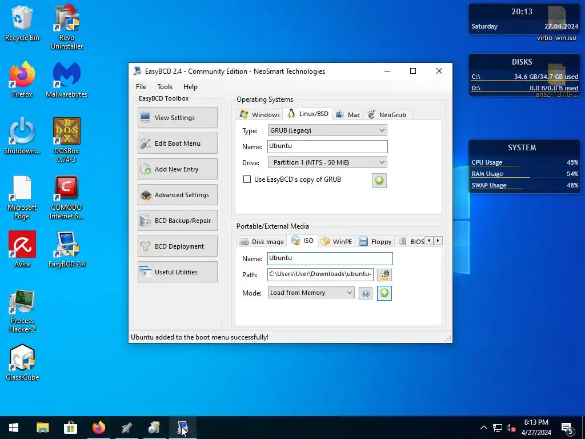This screenshot has height=439, width=585.
Task: Select the COMODO Internet Security icon
Action: tap(67, 197)
